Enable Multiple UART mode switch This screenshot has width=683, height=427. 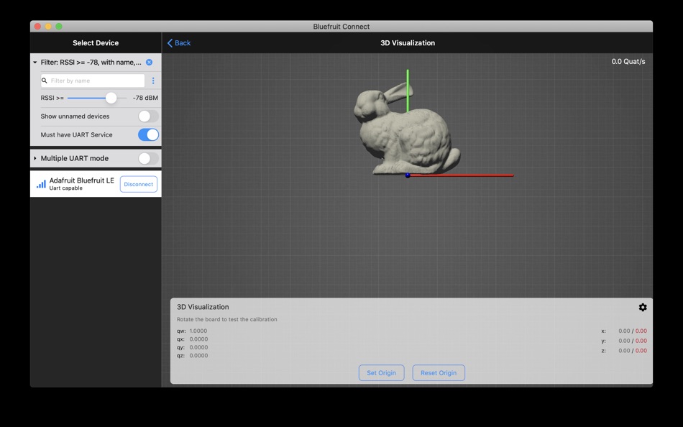click(x=148, y=158)
